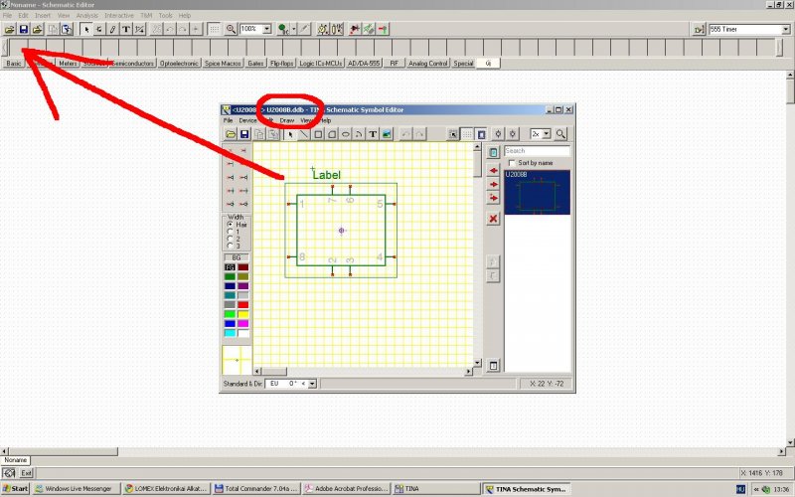Viewport: 795px width, 497px height.
Task: Open file icon in Symbol Editor toolbar
Action: click(x=231, y=134)
